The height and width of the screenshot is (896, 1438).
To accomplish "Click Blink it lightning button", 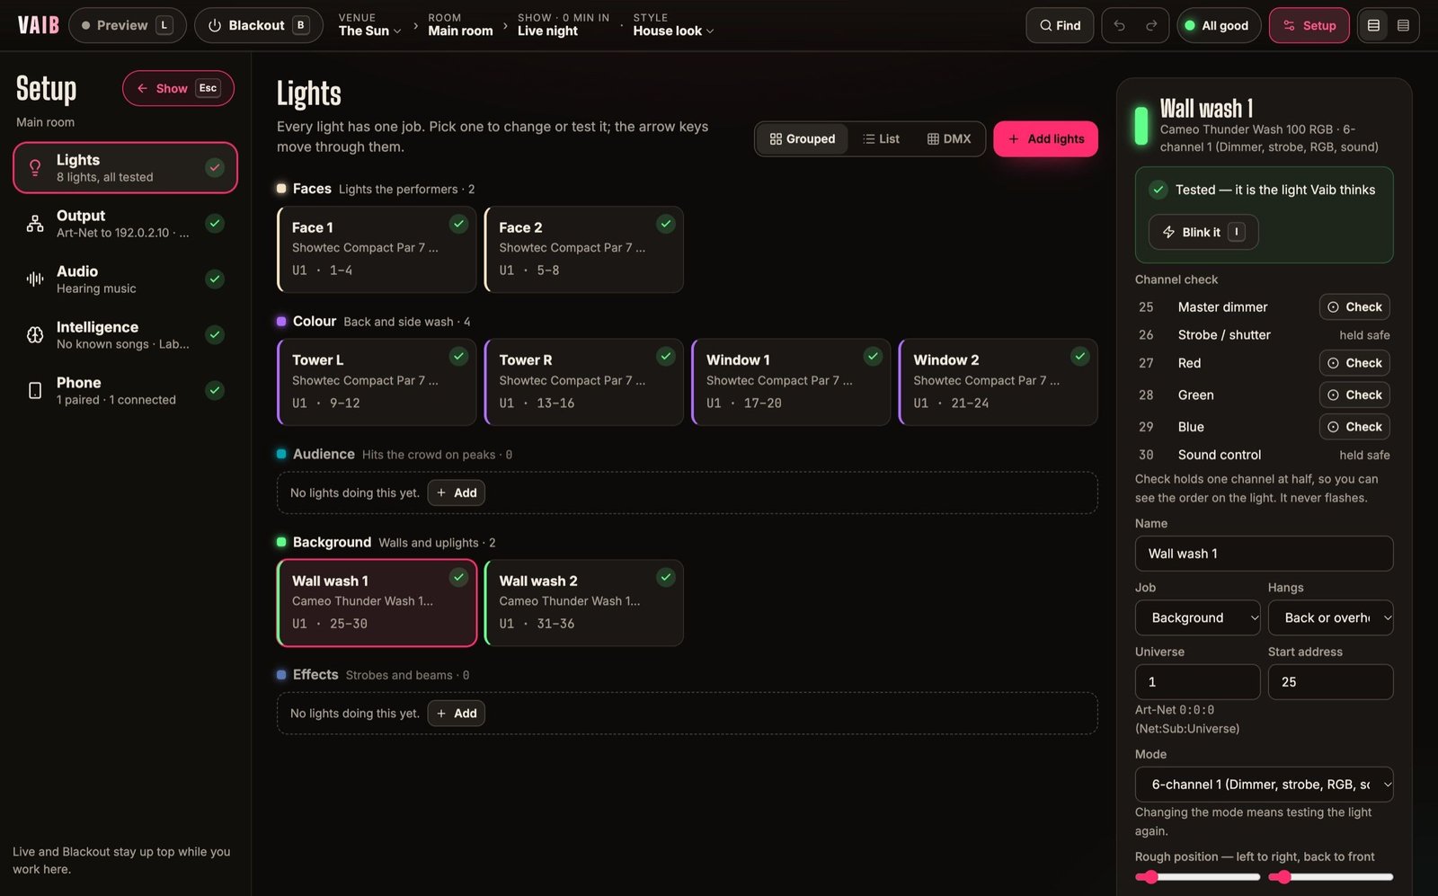I will tap(1203, 232).
